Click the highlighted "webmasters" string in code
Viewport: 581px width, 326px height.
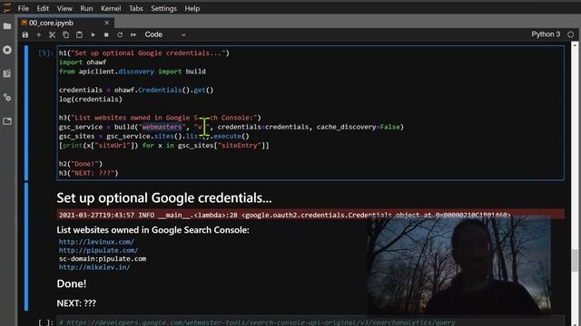162,127
